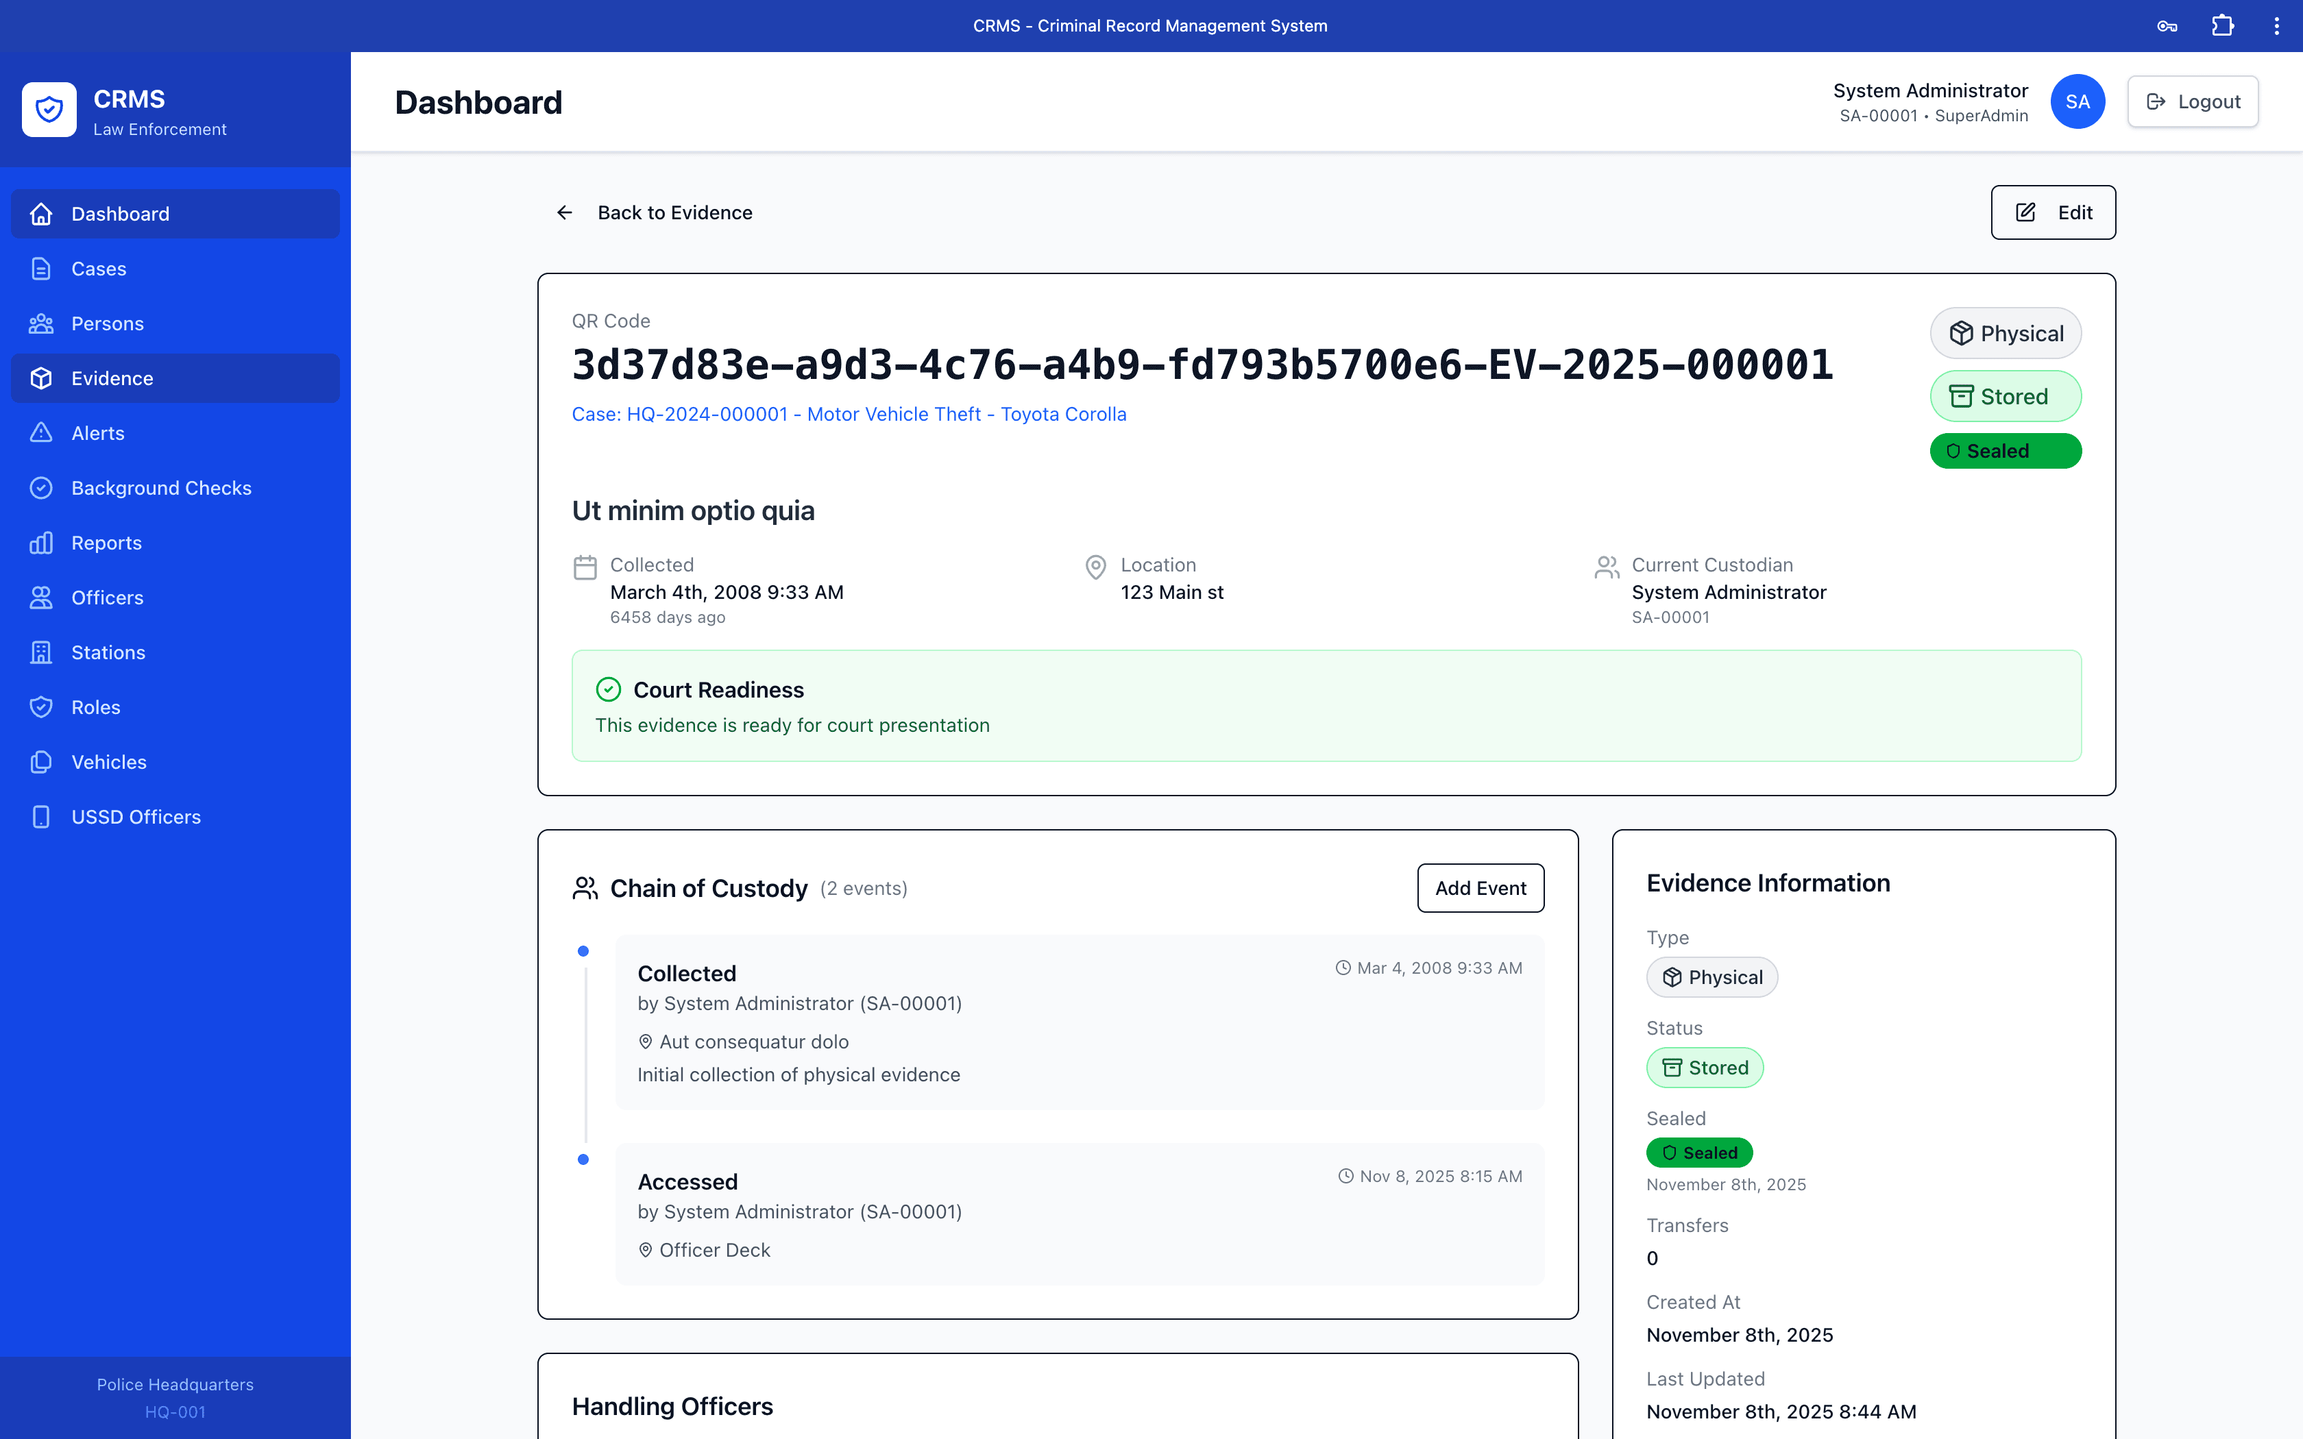Image resolution: width=2303 pixels, height=1439 pixels.
Task: Click the Chain of Custody people icon
Action: [x=585, y=888]
